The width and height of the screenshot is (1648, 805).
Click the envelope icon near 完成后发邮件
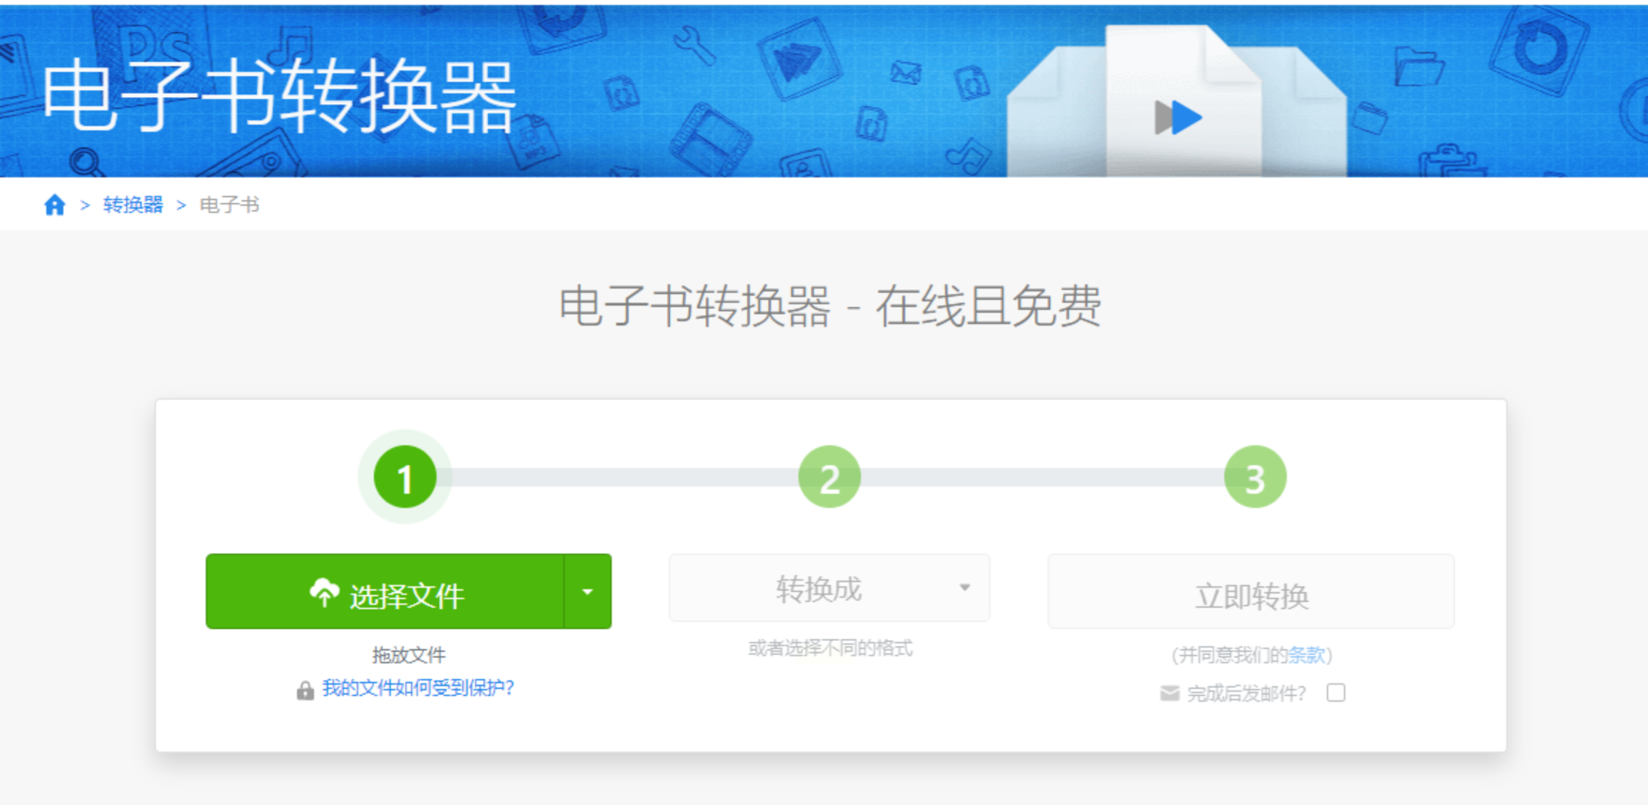click(1169, 693)
